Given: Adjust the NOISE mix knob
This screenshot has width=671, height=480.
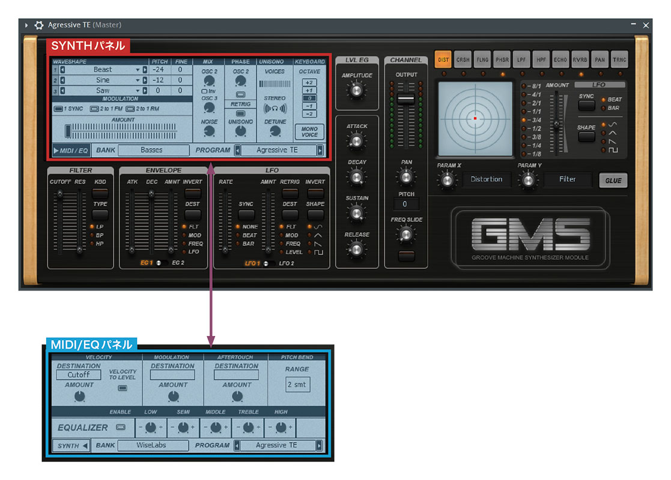Looking at the screenshot, I should point(209,131).
